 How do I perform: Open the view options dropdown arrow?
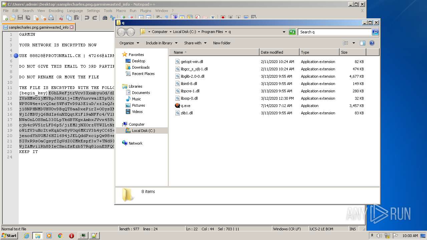[354, 43]
